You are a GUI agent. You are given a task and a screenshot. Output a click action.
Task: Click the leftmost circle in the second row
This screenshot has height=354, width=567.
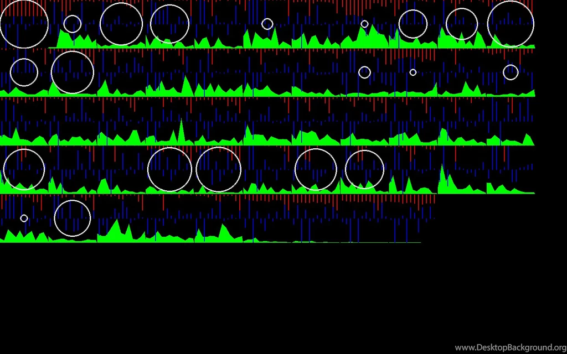(24, 72)
